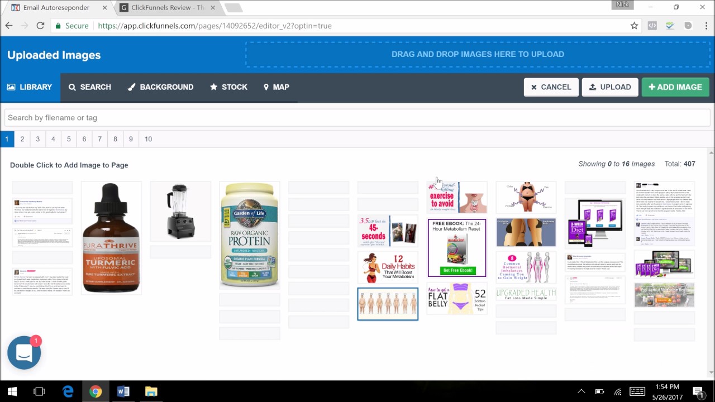Select the 3-Week Diet devices image
715x402 pixels.
(595, 223)
